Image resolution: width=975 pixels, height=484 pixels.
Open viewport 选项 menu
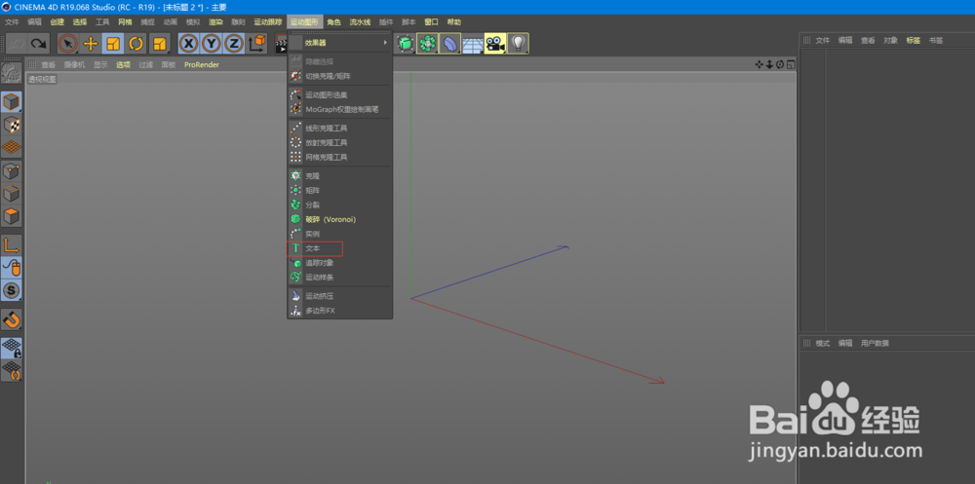coord(123,64)
